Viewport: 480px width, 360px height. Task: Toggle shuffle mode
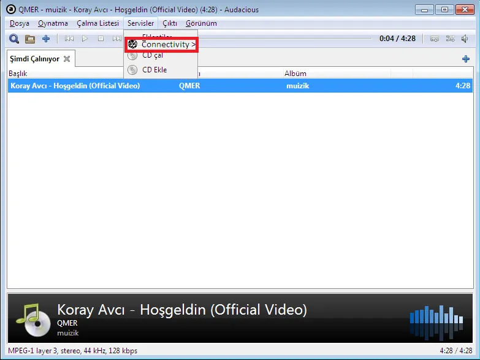(x=451, y=39)
